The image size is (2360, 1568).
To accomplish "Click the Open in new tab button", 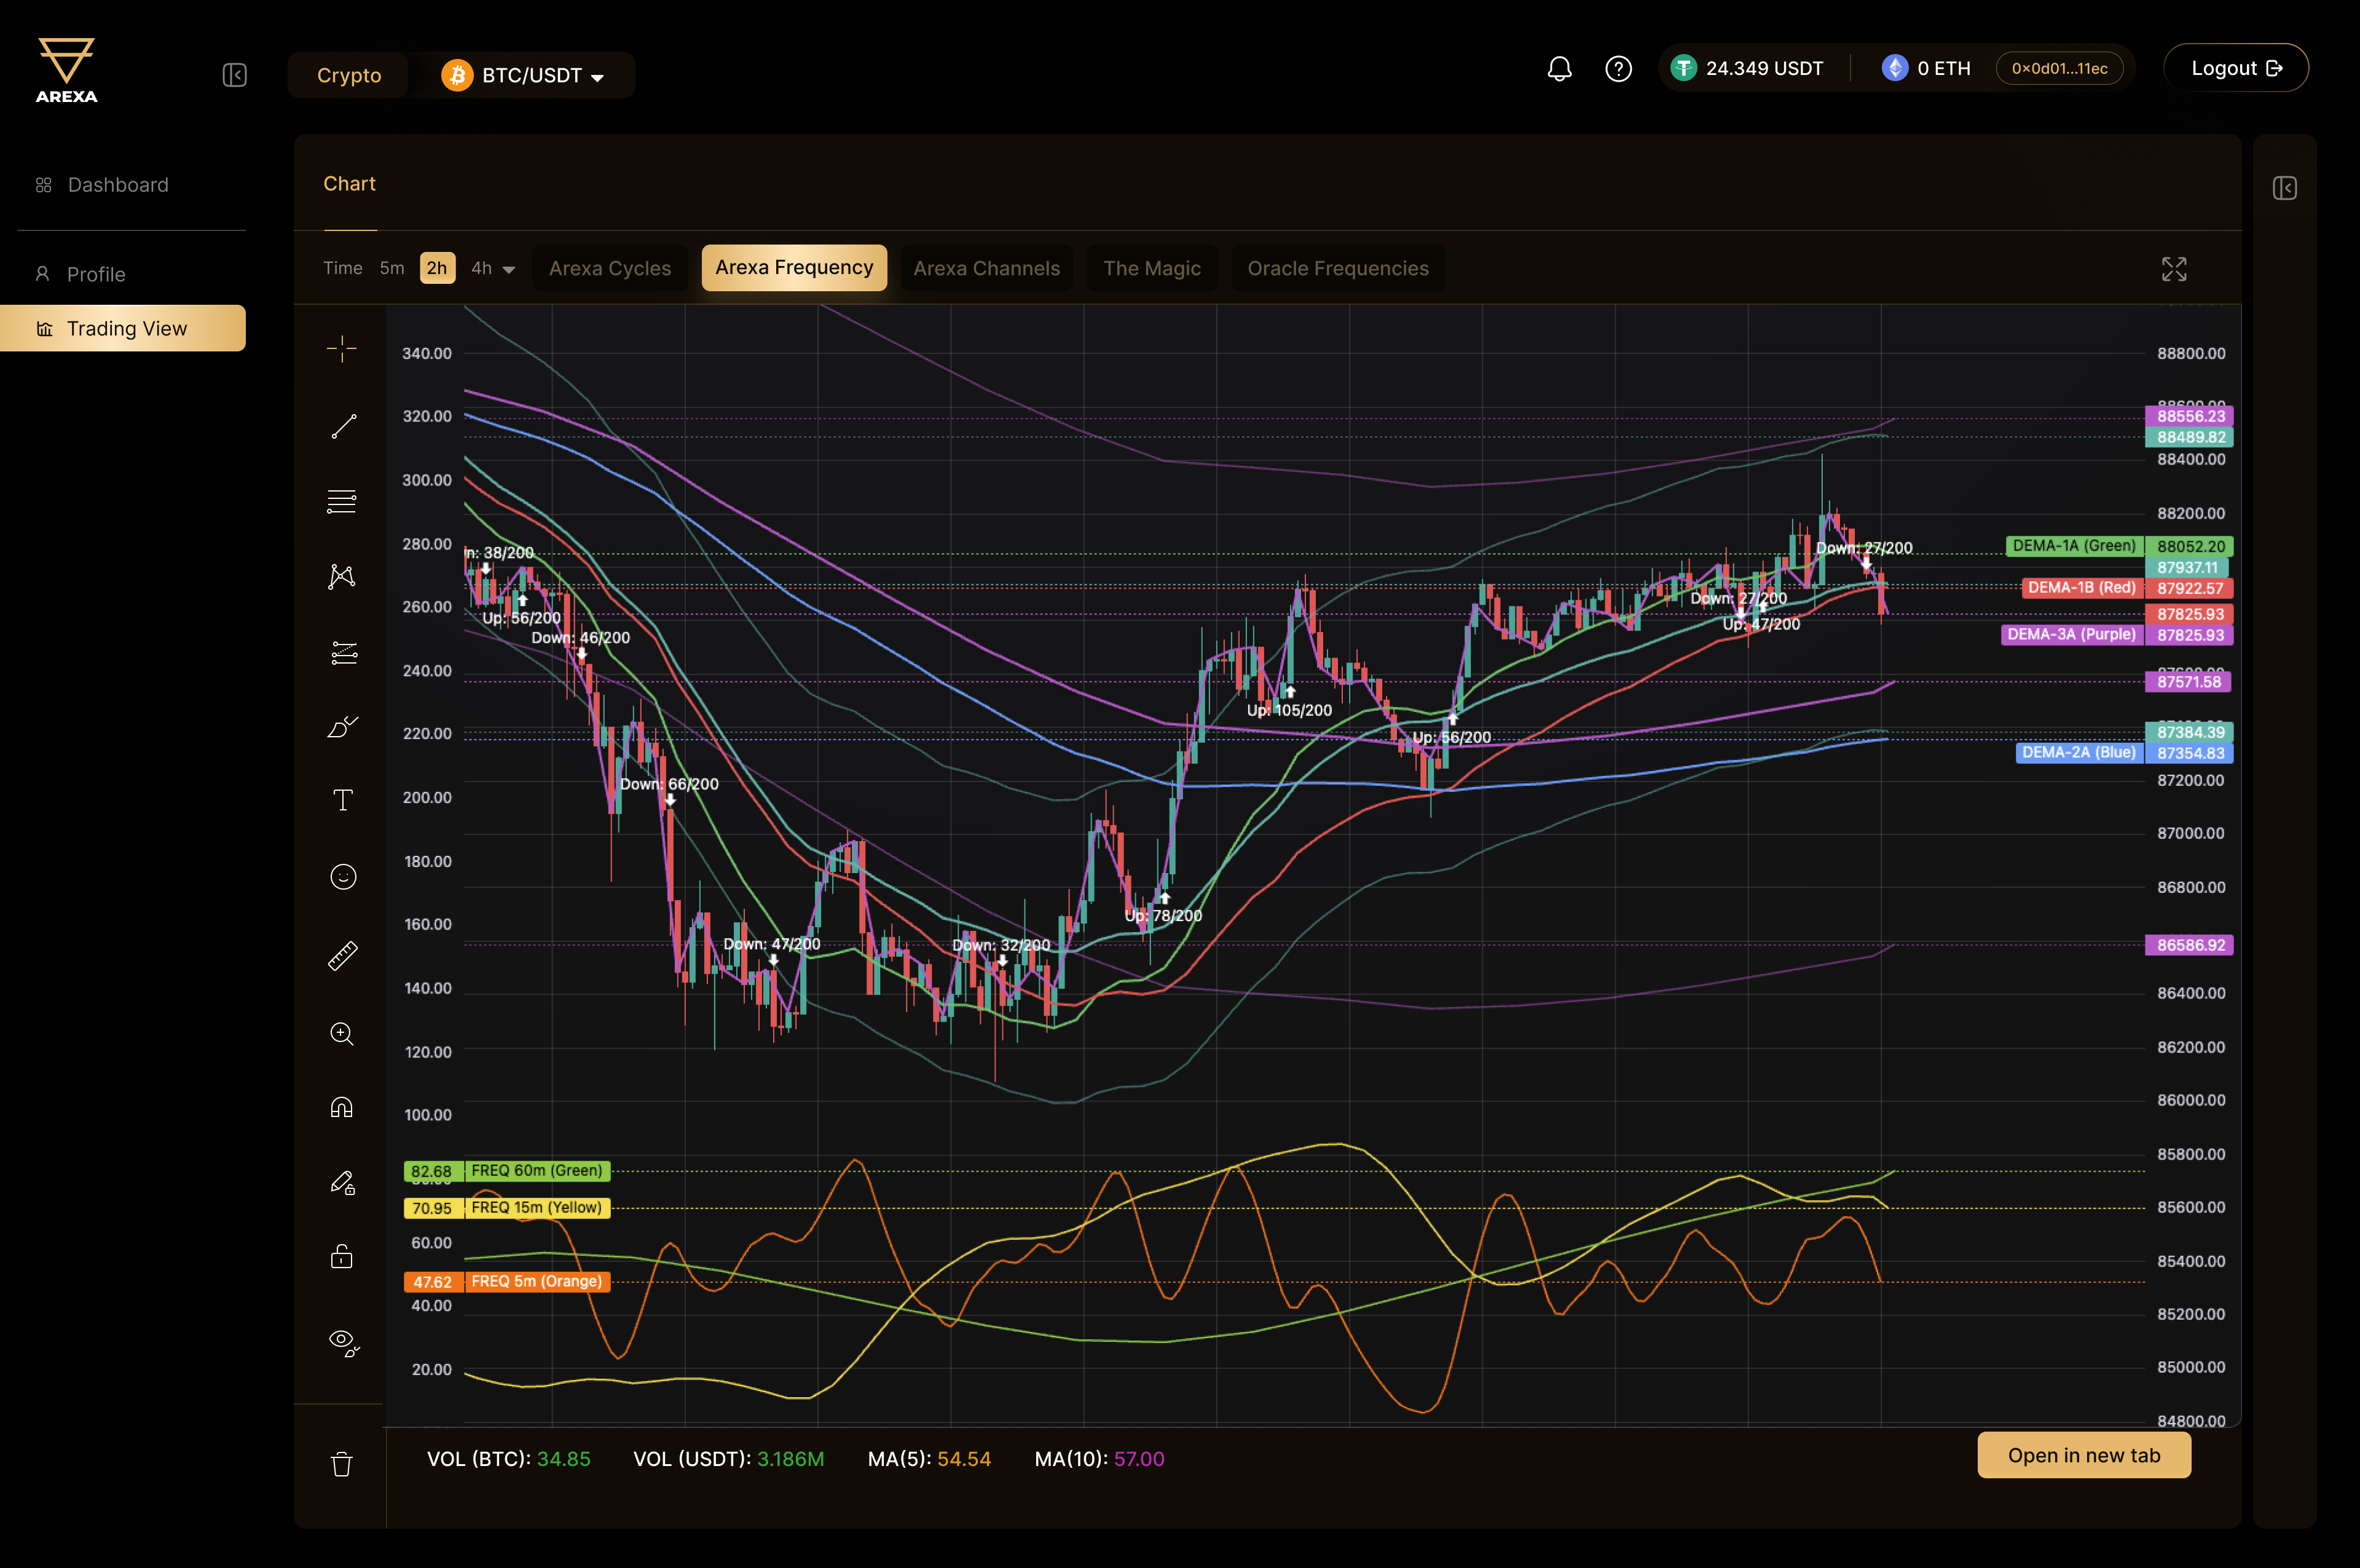I will [x=2084, y=1455].
